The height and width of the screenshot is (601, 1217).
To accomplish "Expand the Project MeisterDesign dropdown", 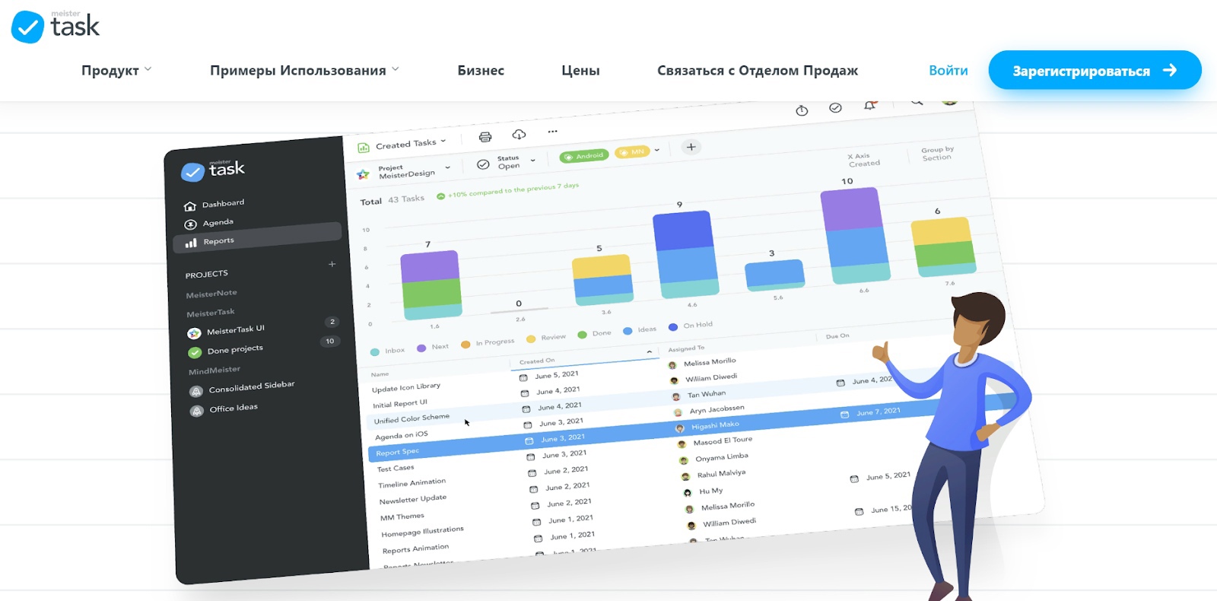I will click(x=404, y=171).
